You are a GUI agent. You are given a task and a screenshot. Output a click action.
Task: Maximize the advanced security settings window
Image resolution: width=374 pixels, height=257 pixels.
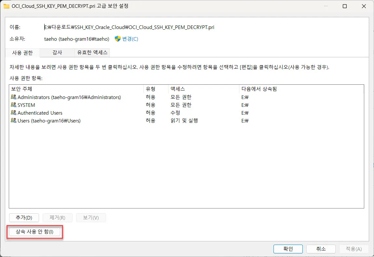point(345,6)
